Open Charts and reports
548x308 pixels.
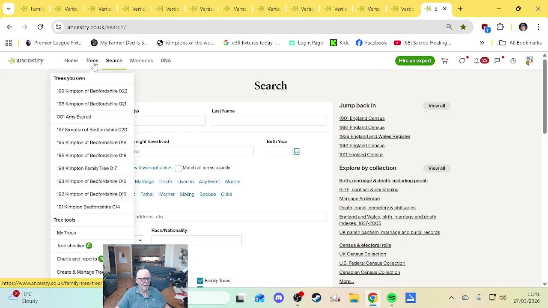77,259
